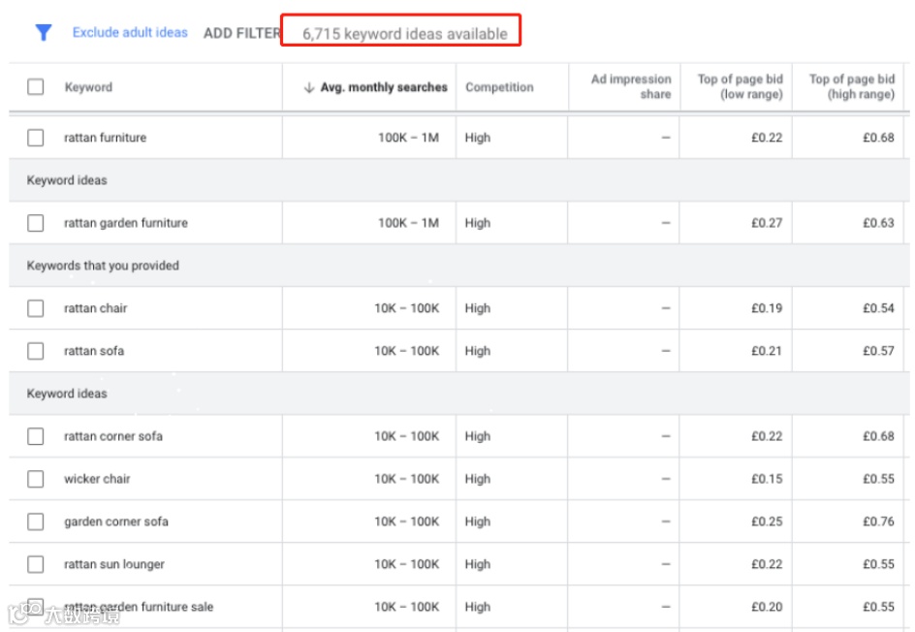Viewport: 915px width, 632px height.
Task: Click the ADD FILTER button
Action: 241,34
